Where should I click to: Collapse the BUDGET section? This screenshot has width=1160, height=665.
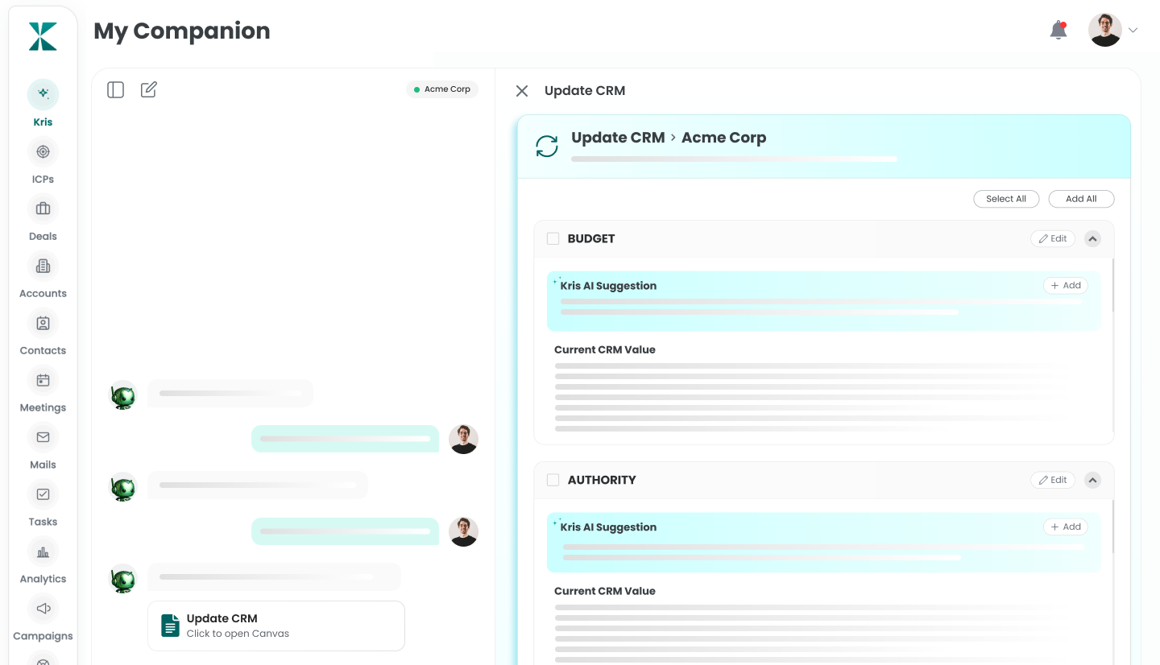(x=1092, y=238)
